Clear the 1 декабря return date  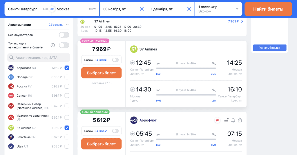189,9
